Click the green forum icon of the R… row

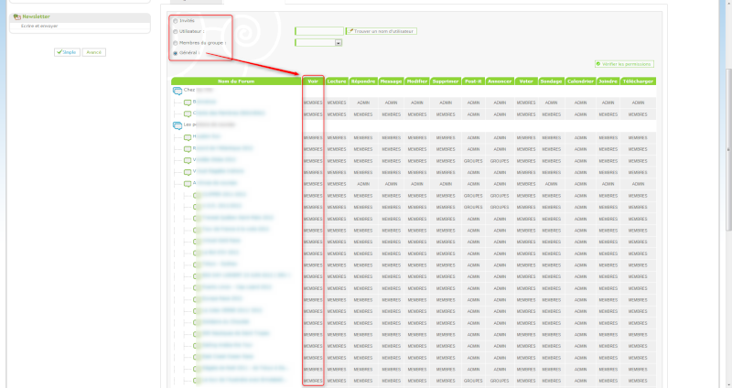coord(188,149)
